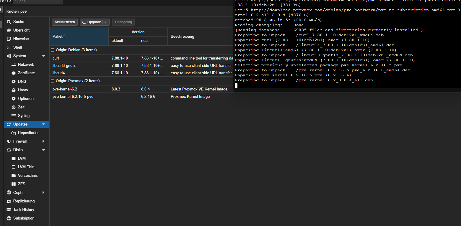This screenshot has width=461, height=226.
Task: Collapse the Origin: Proxmox group
Action: click(52, 81)
